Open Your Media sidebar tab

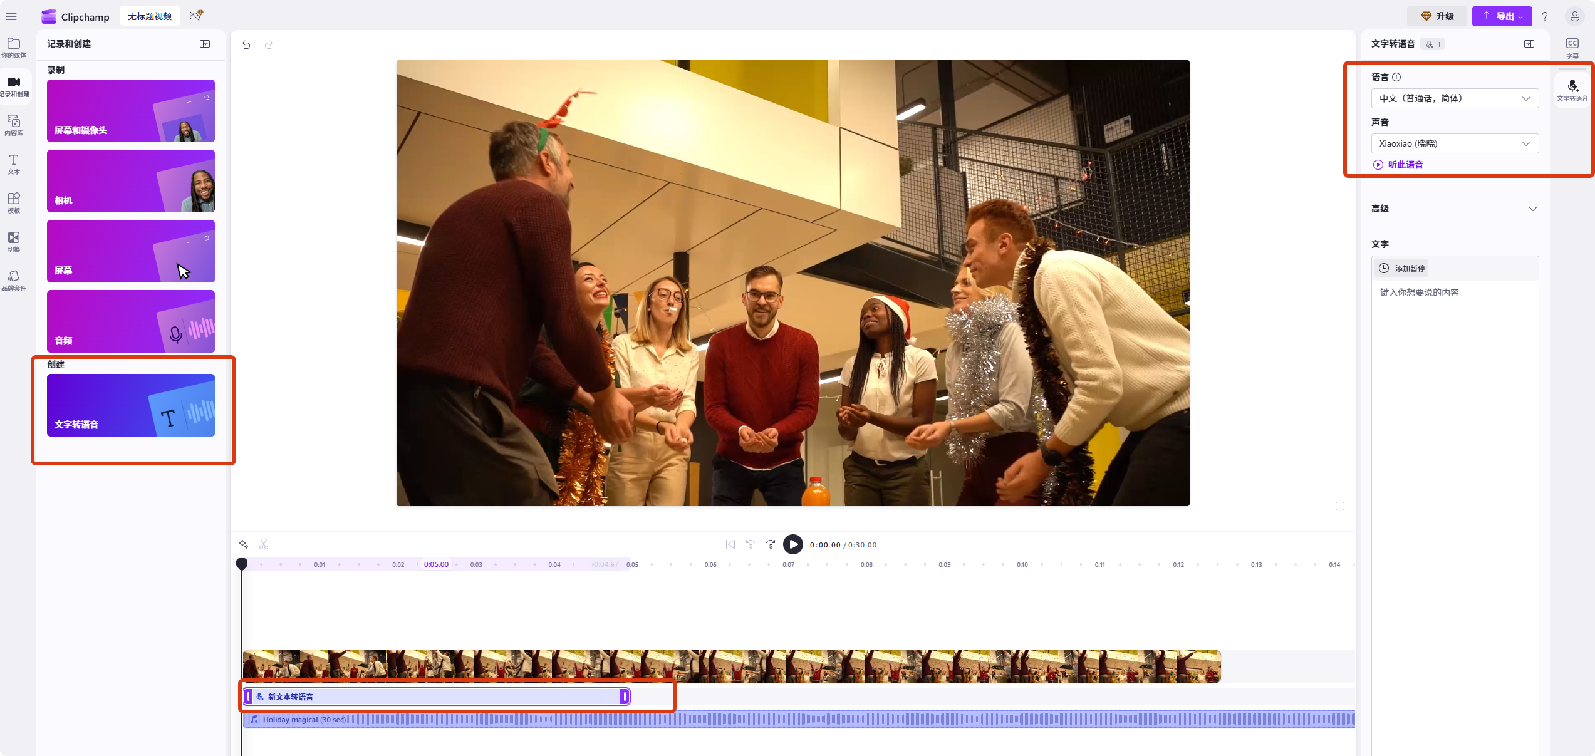point(14,47)
